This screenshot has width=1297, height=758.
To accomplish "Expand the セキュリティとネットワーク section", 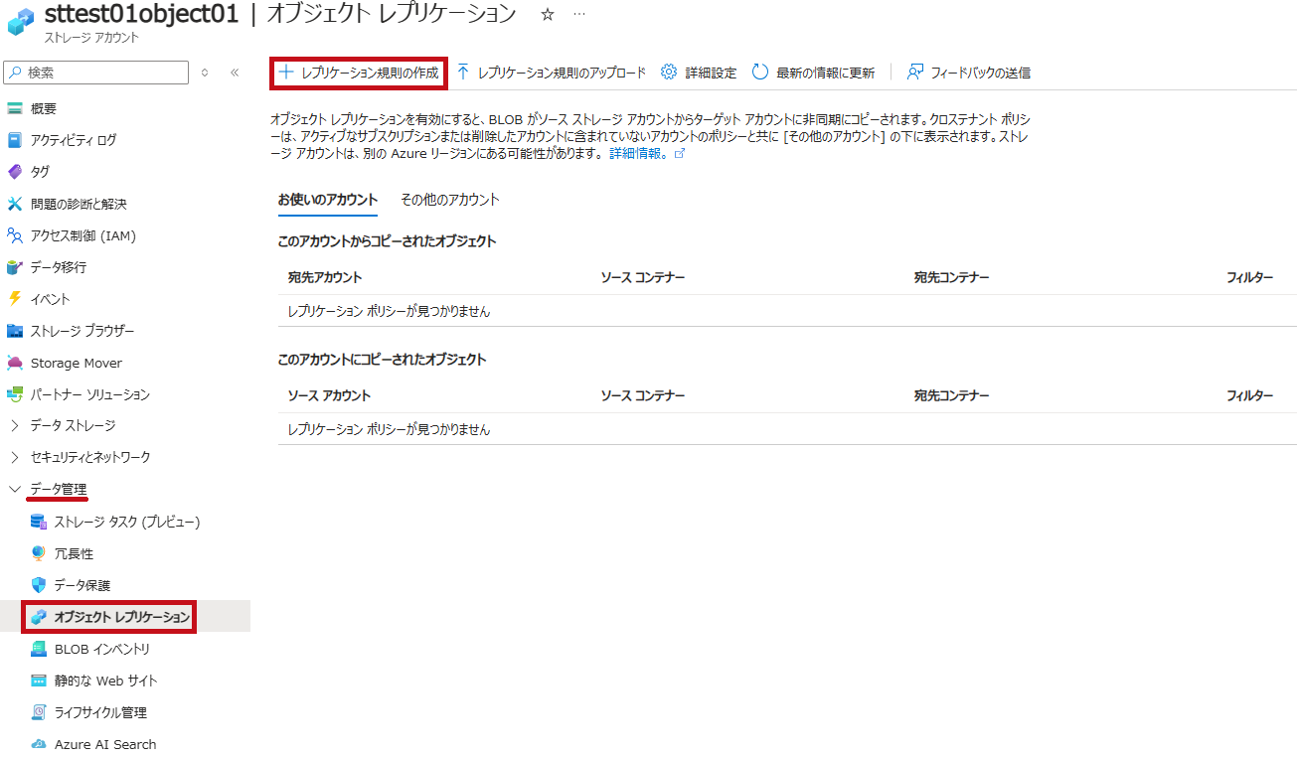I will tap(14, 457).
